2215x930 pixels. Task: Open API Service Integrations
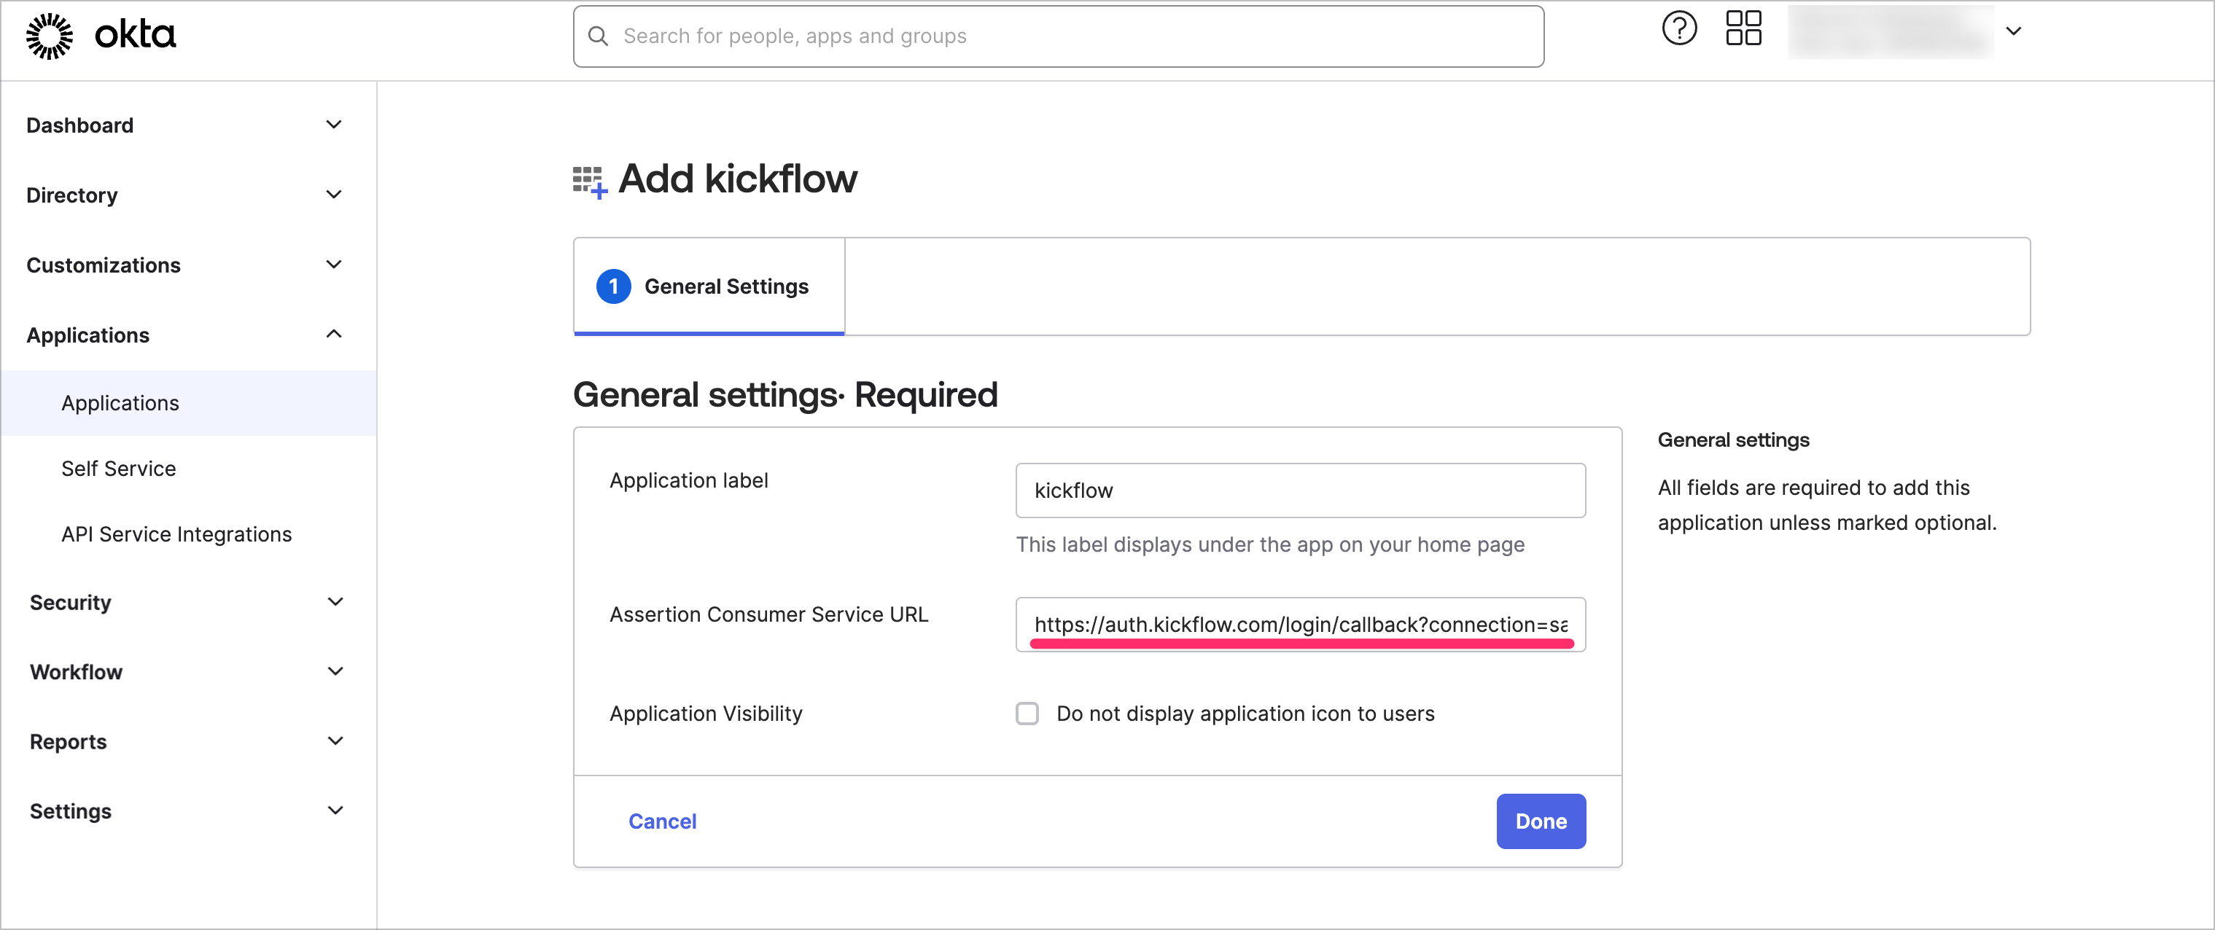tap(177, 534)
